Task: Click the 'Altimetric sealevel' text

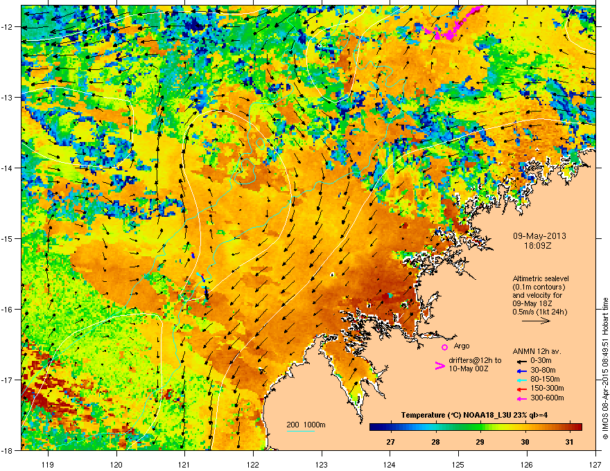Action: (541, 278)
